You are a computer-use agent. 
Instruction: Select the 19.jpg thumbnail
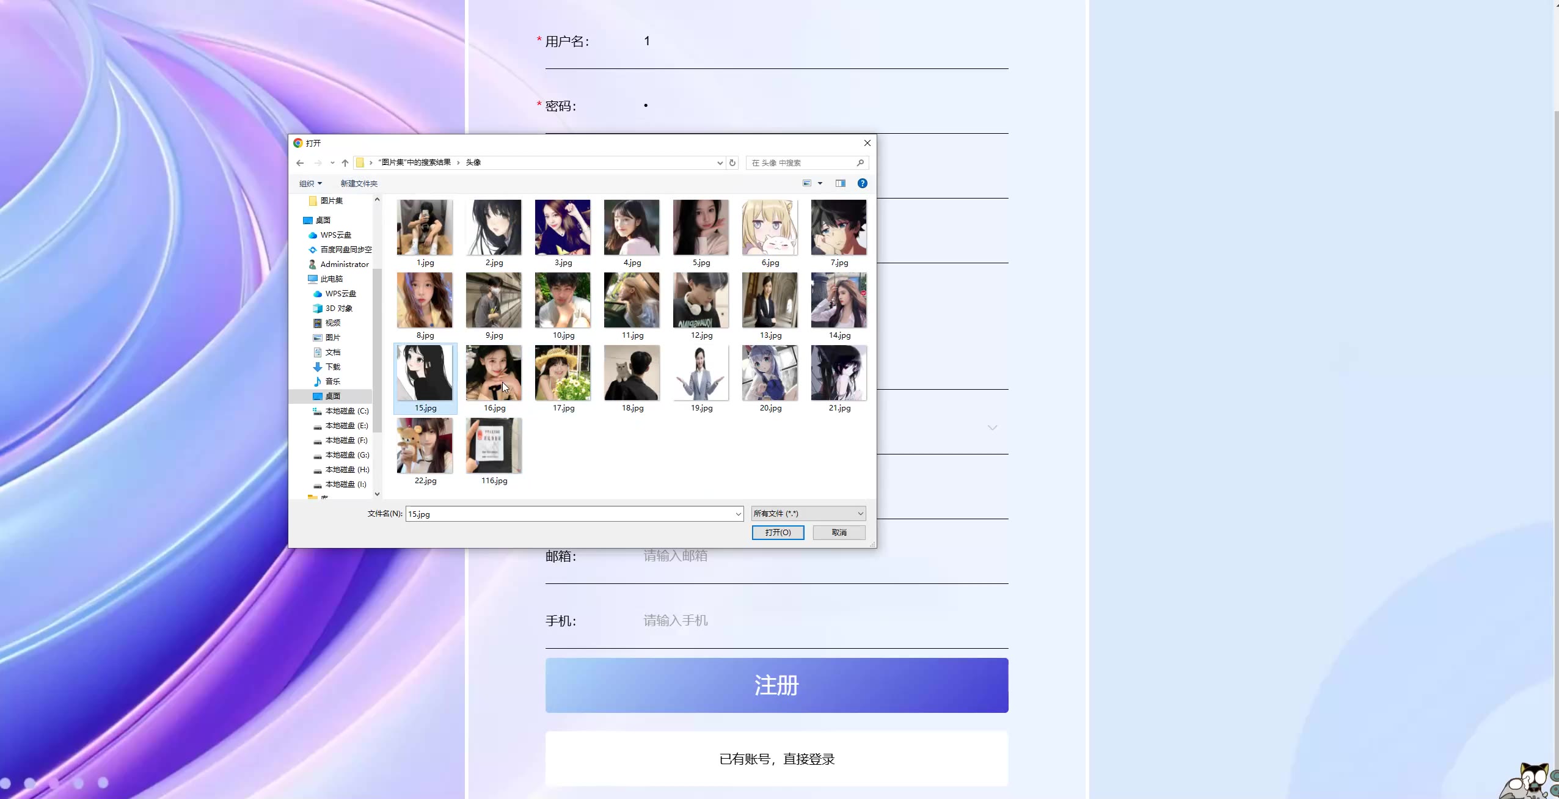(x=701, y=374)
